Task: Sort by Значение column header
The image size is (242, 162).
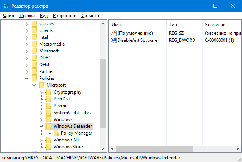Action: pos(222,25)
